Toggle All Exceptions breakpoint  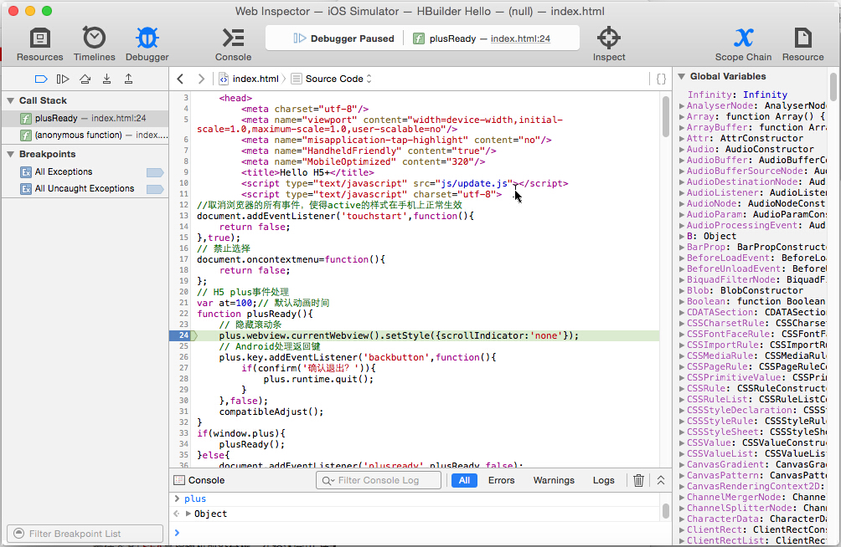(154, 172)
